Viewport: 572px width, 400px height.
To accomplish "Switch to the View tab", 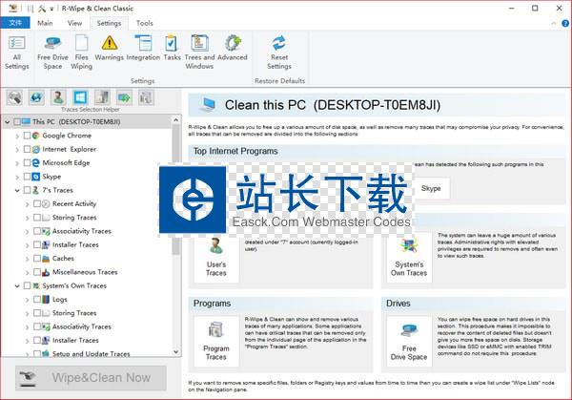I will coord(74,23).
